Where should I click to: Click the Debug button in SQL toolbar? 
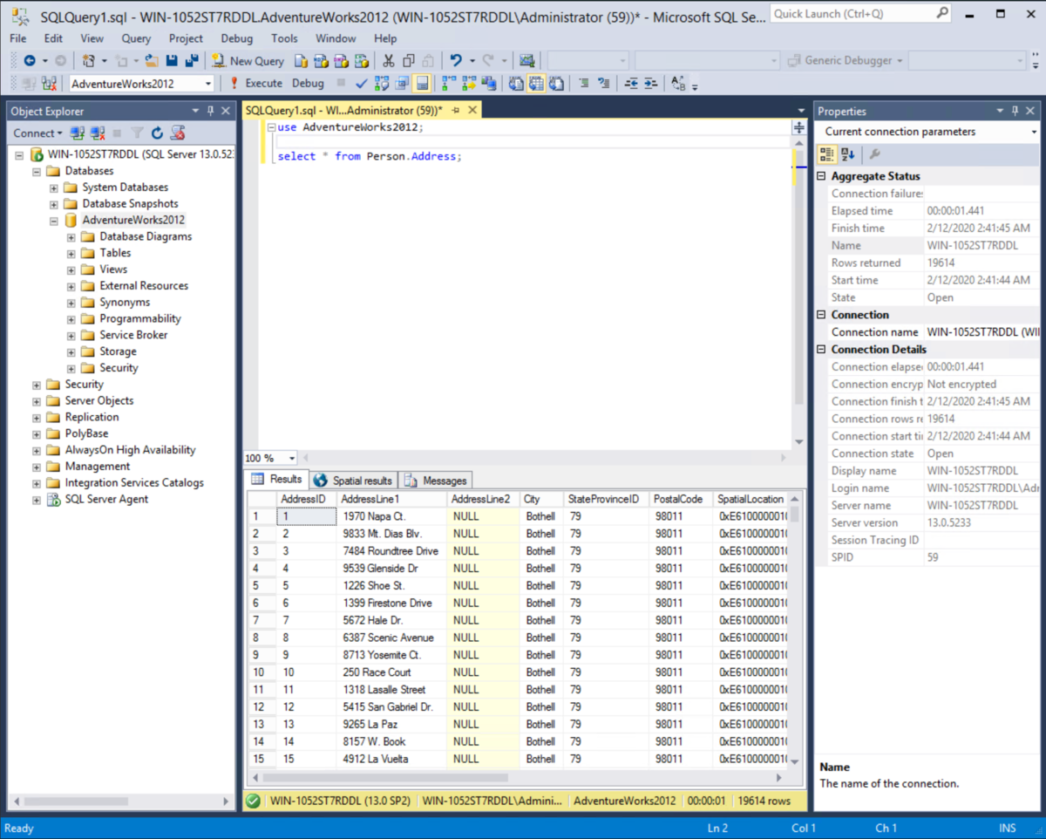(x=308, y=84)
